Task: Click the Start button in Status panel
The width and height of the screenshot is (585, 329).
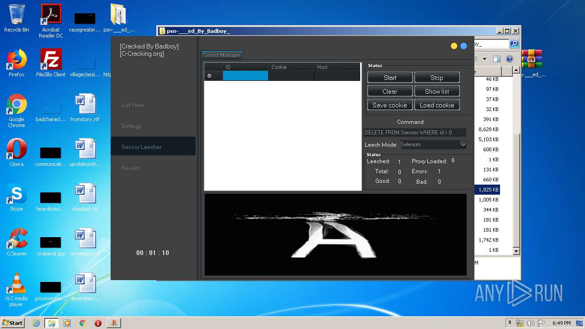Action: point(390,78)
